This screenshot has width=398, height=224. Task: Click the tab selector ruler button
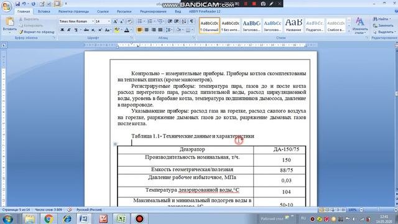[x=4, y=45]
